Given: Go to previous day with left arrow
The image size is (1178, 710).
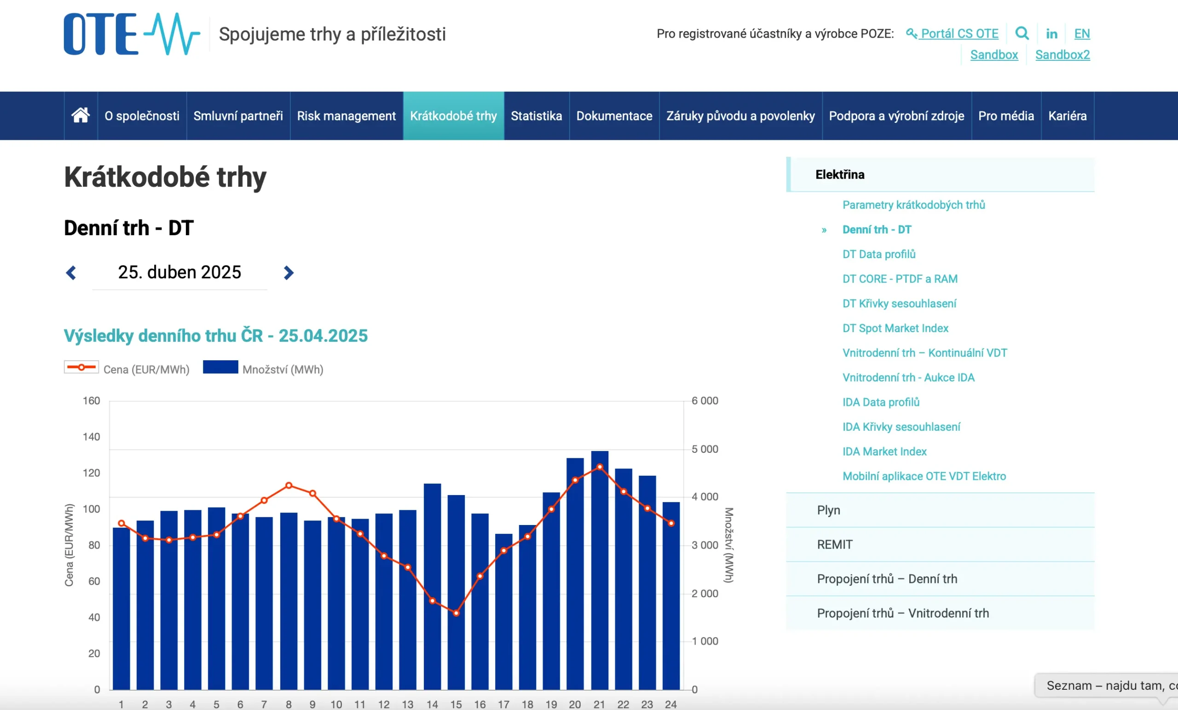Looking at the screenshot, I should click(x=71, y=272).
